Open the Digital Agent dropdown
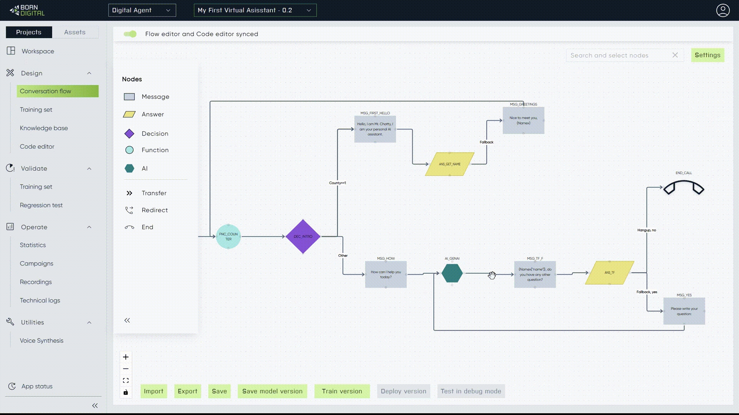The height and width of the screenshot is (415, 739). click(142, 10)
